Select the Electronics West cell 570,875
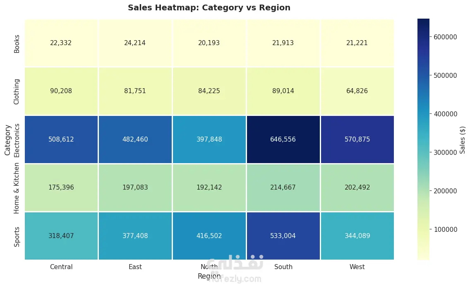 [357, 140]
